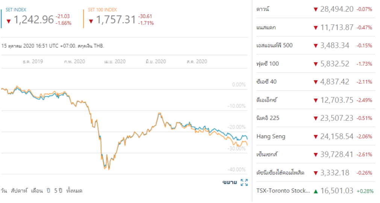Click the red arrow beside SET 100 value
380x203 pixels.
91,21
